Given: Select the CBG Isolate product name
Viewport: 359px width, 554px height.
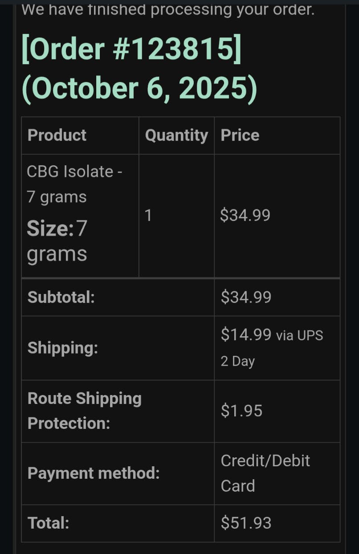Looking at the screenshot, I should (x=74, y=183).
